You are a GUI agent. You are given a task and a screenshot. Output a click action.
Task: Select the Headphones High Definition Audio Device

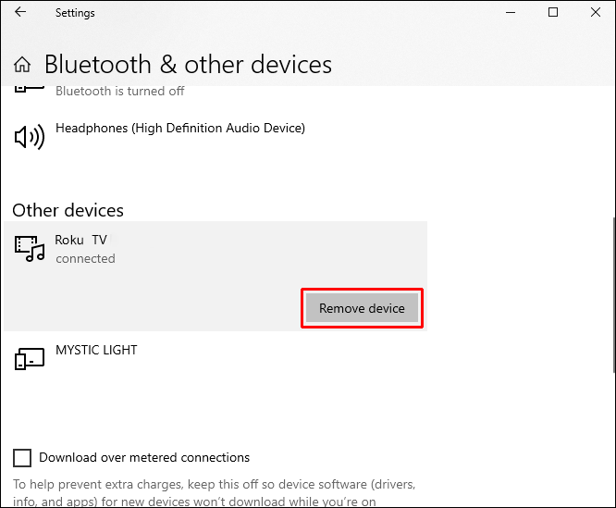click(x=179, y=128)
